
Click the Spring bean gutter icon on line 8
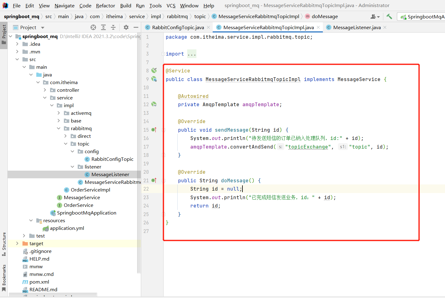tap(154, 70)
